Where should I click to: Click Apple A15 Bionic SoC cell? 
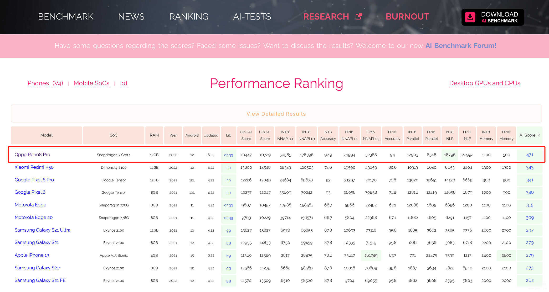[114, 255]
